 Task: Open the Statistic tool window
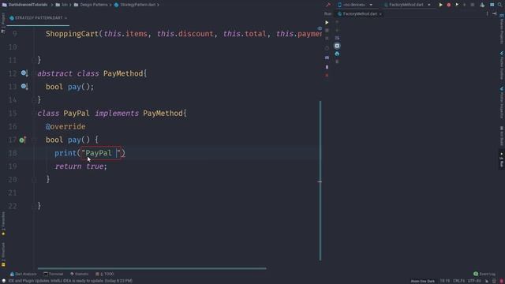(x=79, y=274)
